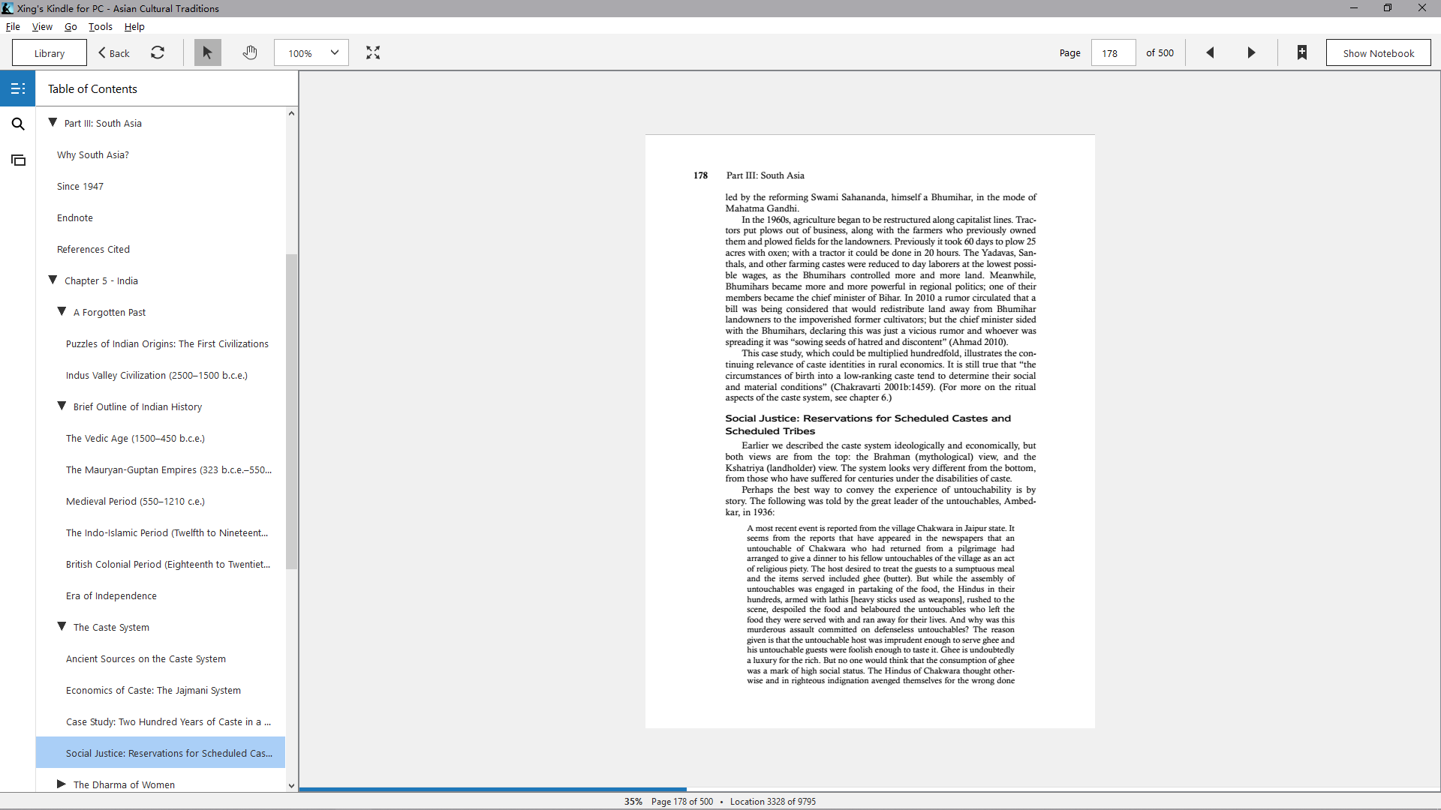Add a bookmark to this page

coord(1302,52)
